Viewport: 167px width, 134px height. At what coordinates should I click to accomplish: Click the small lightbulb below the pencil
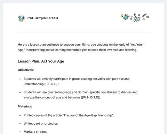coord(144,19)
